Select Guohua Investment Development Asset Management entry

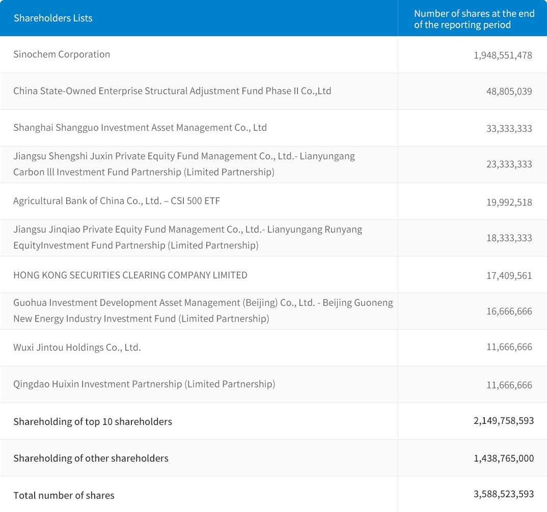point(203,310)
